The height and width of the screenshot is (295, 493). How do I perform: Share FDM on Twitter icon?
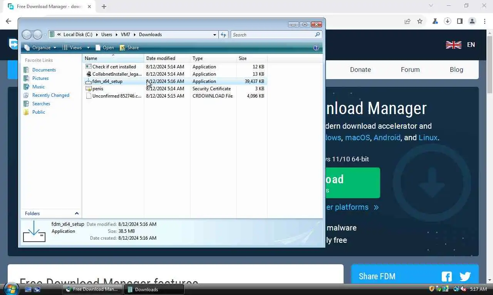click(x=465, y=277)
